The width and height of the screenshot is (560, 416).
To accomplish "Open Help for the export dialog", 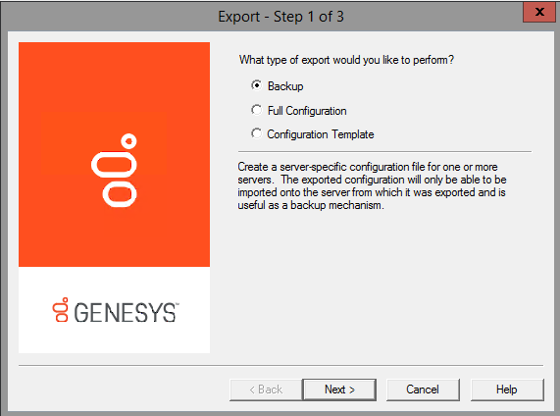I will pyautogui.click(x=507, y=390).
